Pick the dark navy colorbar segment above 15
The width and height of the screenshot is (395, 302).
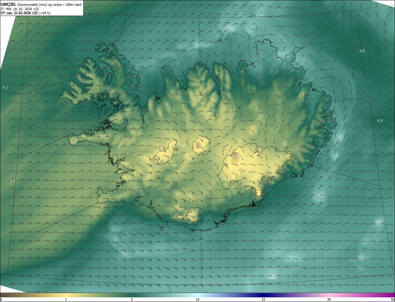(263, 295)
